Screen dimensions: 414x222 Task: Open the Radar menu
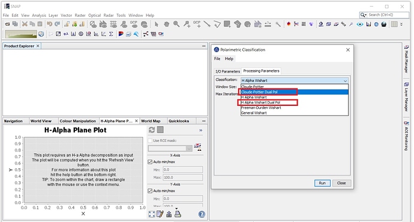(109, 16)
